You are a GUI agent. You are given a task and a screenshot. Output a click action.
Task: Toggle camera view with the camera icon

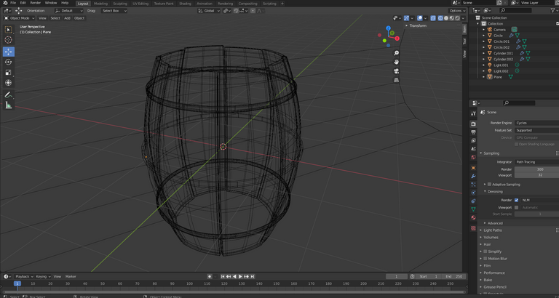point(397,71)
